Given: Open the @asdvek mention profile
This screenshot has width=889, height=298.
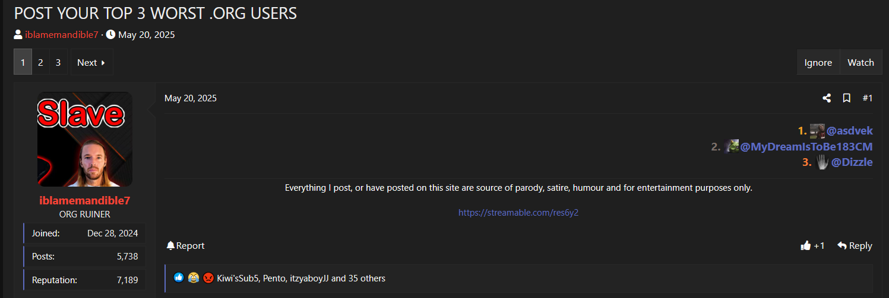Looking at the screenshot, I should (850, 131).
